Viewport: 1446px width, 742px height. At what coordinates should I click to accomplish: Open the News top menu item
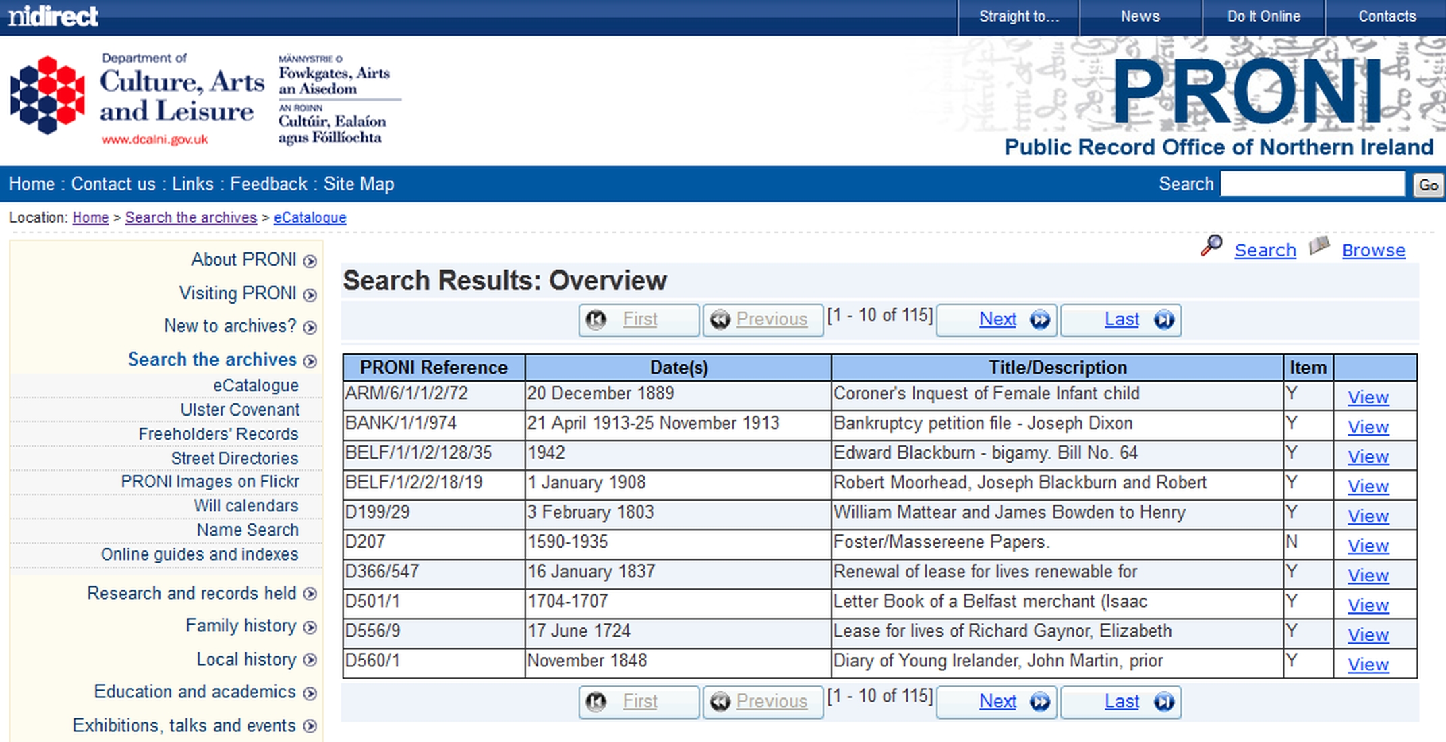pyautogui.click(x=1140, y=16)
